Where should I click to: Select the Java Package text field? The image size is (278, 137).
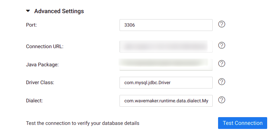(x=166, y=64)
